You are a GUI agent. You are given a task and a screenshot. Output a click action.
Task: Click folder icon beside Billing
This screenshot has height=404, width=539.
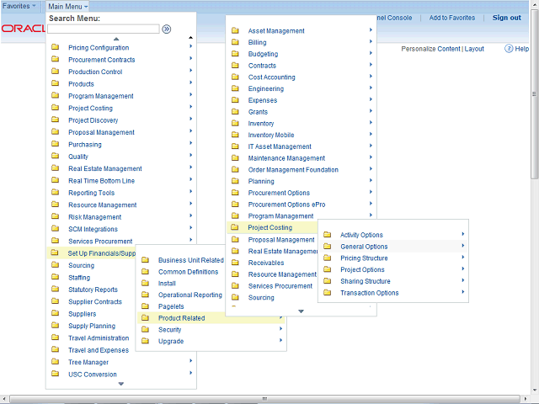[x=235, y=42]
